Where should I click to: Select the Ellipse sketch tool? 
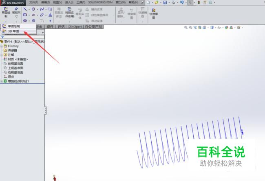pos(42,15)
